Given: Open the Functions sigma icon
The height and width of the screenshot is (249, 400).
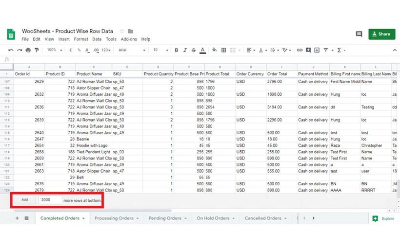Looking at the screenshot, I should 339,50.
